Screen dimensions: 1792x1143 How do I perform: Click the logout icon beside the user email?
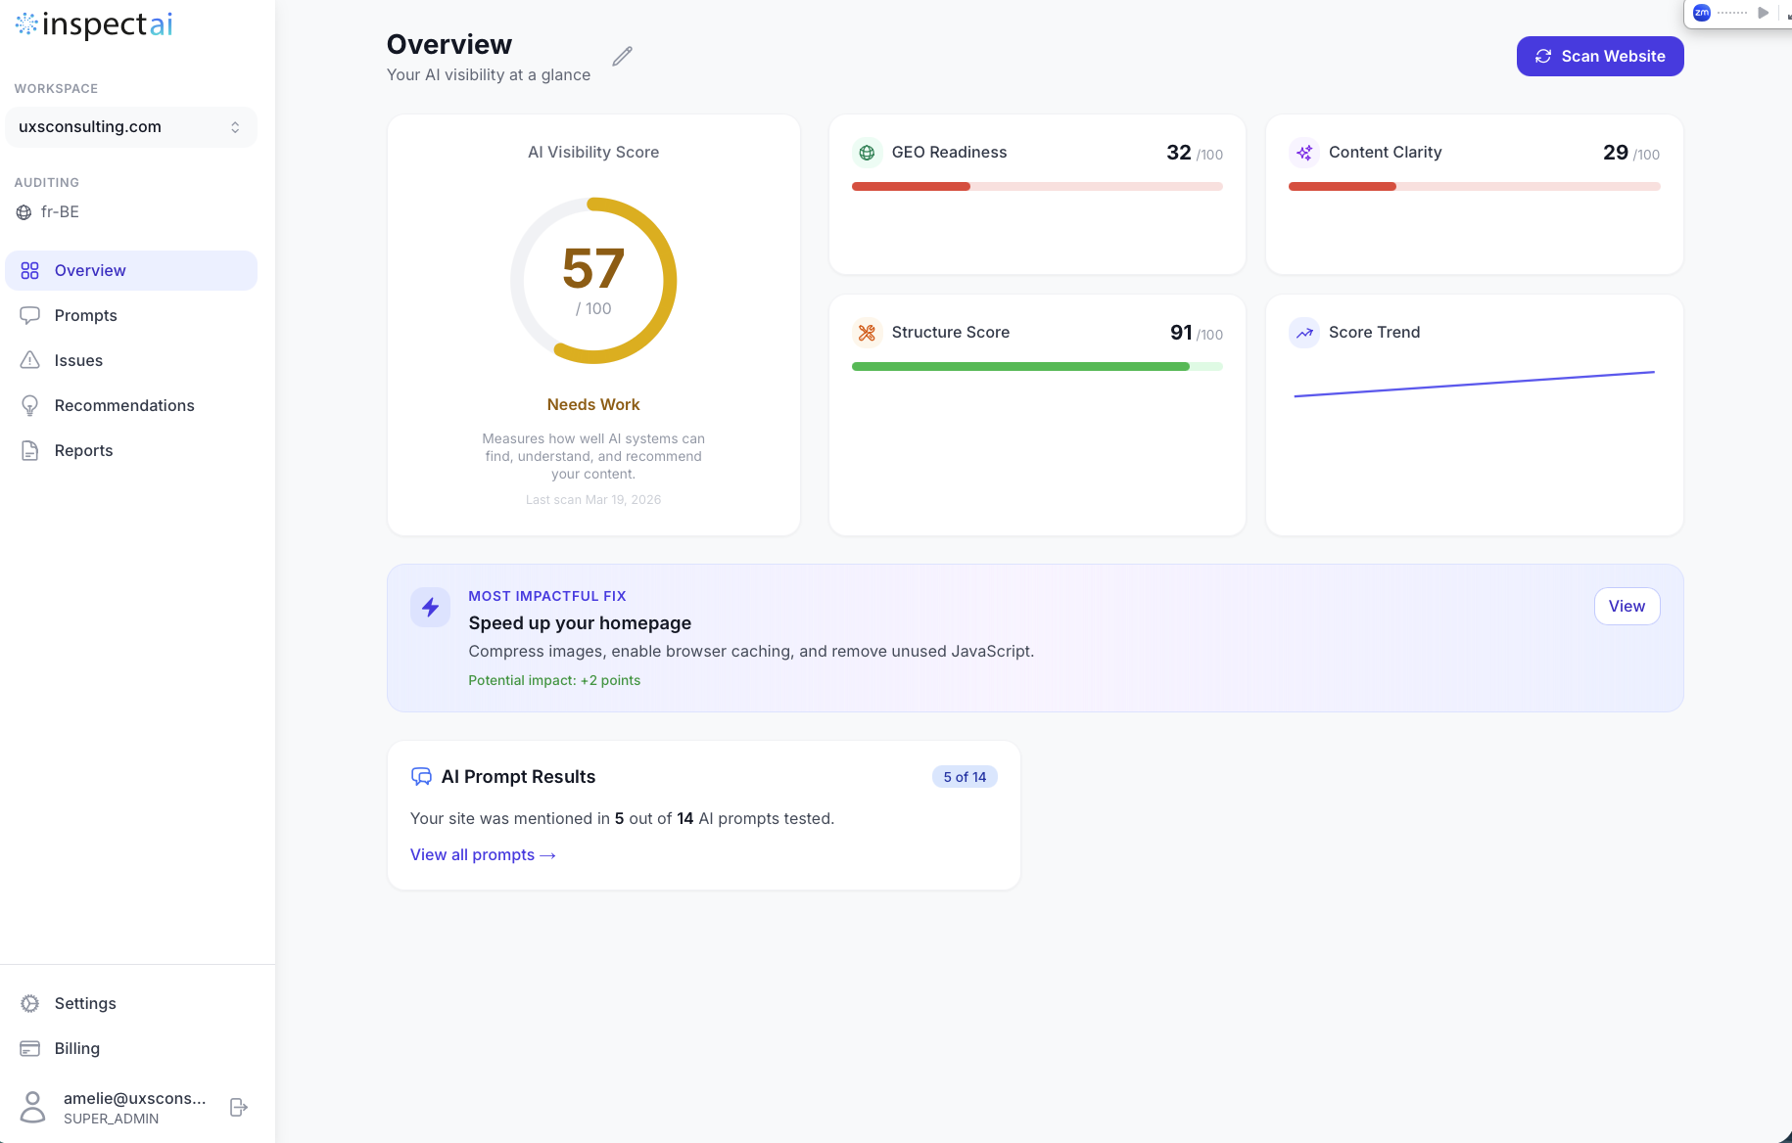point(238,1108)
